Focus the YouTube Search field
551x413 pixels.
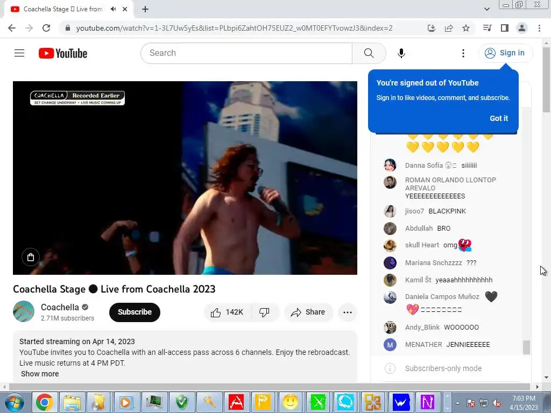point(246,53)
